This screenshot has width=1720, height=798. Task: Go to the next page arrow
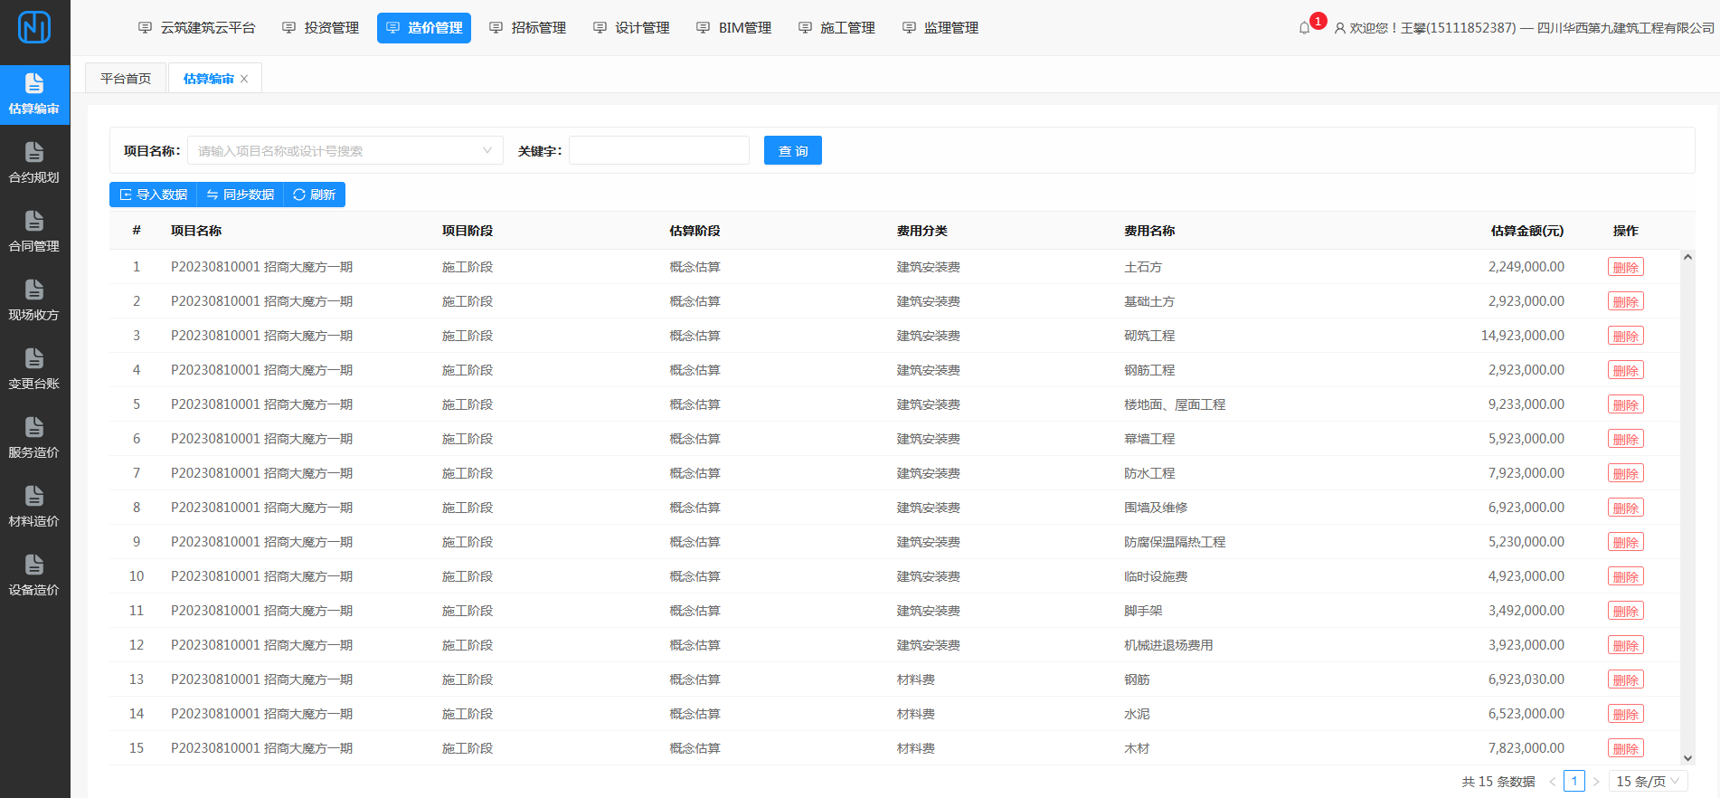click(x=1596, y=782)
